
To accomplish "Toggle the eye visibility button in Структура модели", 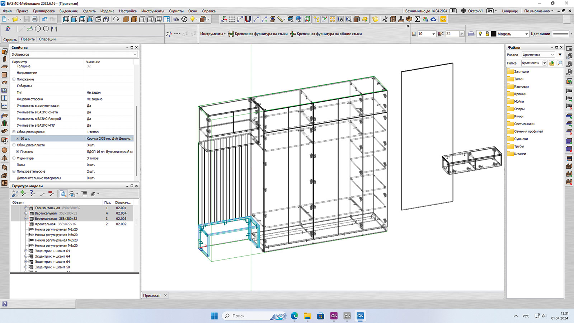I will pos(72,194).
